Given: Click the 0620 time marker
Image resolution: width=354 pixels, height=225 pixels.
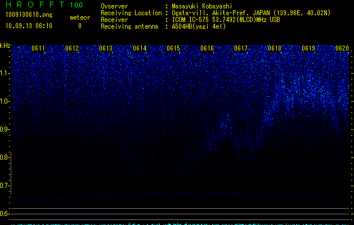Looking at the screenshot, I should click(x=342, y=48).
